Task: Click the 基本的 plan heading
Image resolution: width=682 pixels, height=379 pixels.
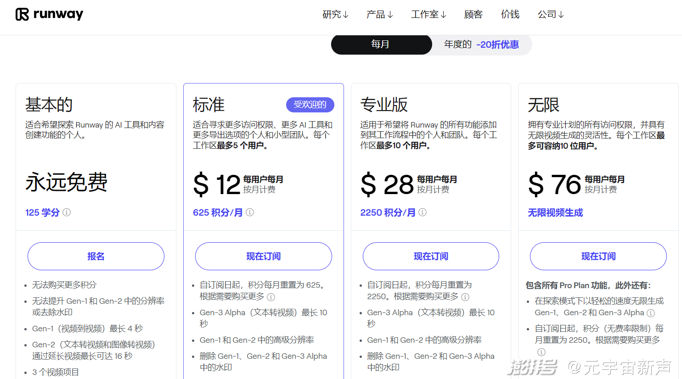Action: pos(49,105)
